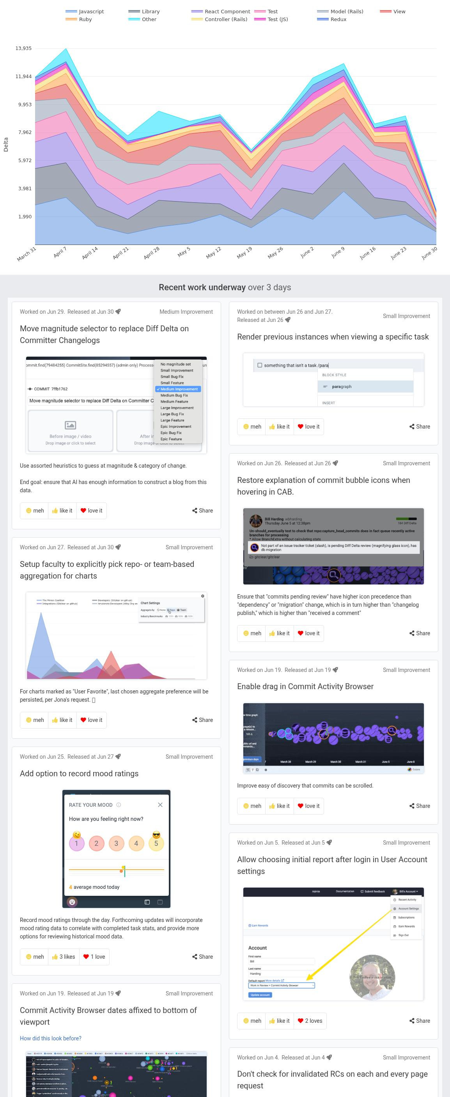Viewport: 450px width, 1097px height.
Task: Click 3 likes on mood ratings card
Action: (63, 957)
